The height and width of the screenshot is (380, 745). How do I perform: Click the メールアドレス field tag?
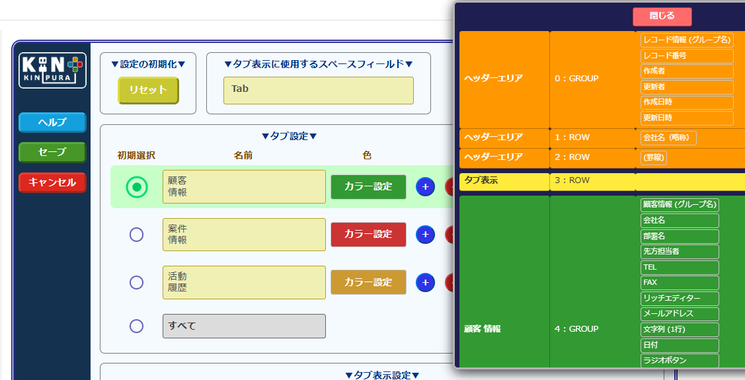(x=680, y=314)
